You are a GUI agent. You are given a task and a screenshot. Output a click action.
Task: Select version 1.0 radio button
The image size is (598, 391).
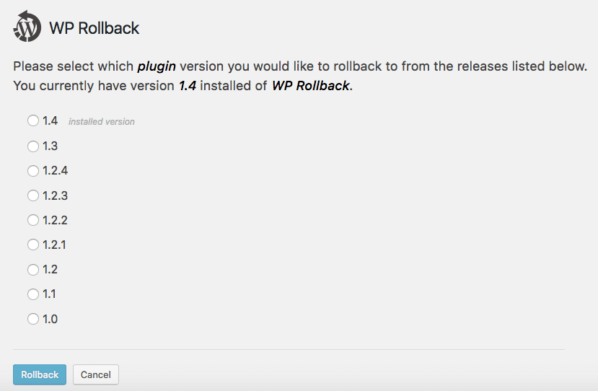(33, 319)
